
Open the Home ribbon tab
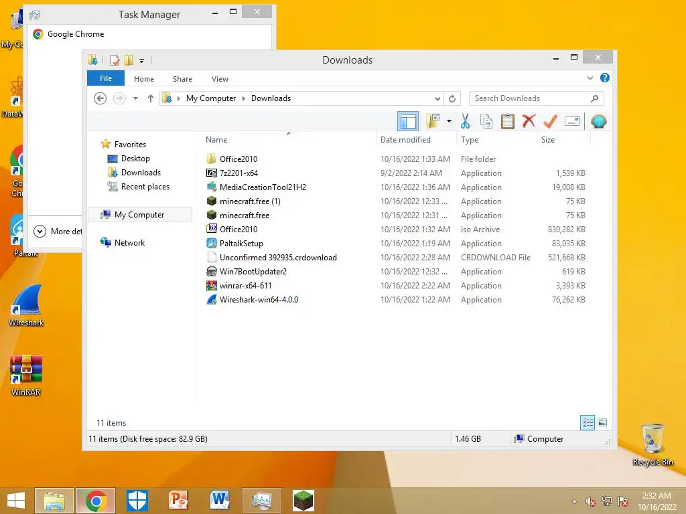point(144,79)
